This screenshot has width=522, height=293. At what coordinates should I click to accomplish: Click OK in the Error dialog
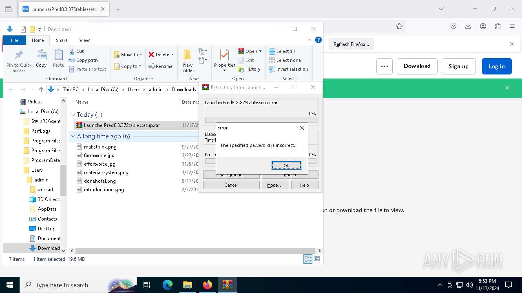pyautogui.click(x=286, y=165)
